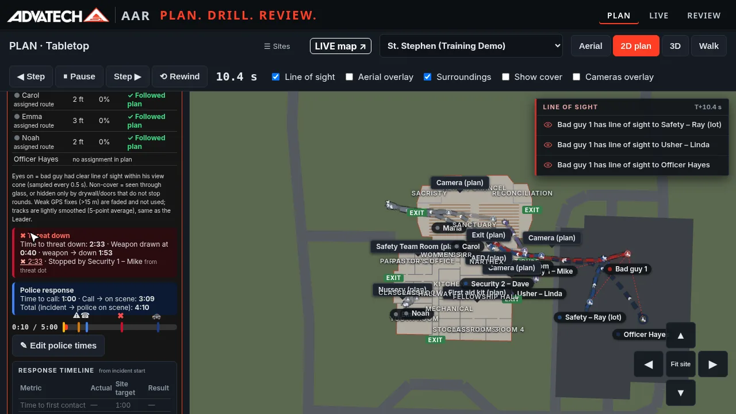Pan the map left with the arrow

point(649,364)
